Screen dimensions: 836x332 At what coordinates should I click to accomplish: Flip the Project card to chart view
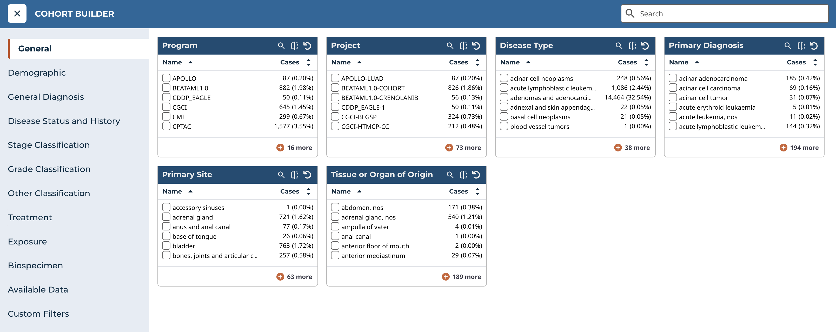463,46
